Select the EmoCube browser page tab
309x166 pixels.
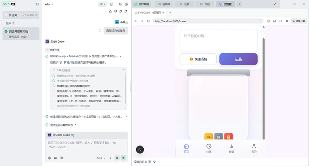[149, 13]
